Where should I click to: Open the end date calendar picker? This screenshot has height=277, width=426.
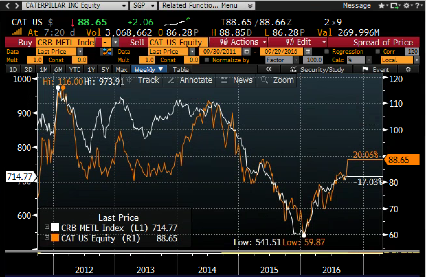tap(308, 51)
